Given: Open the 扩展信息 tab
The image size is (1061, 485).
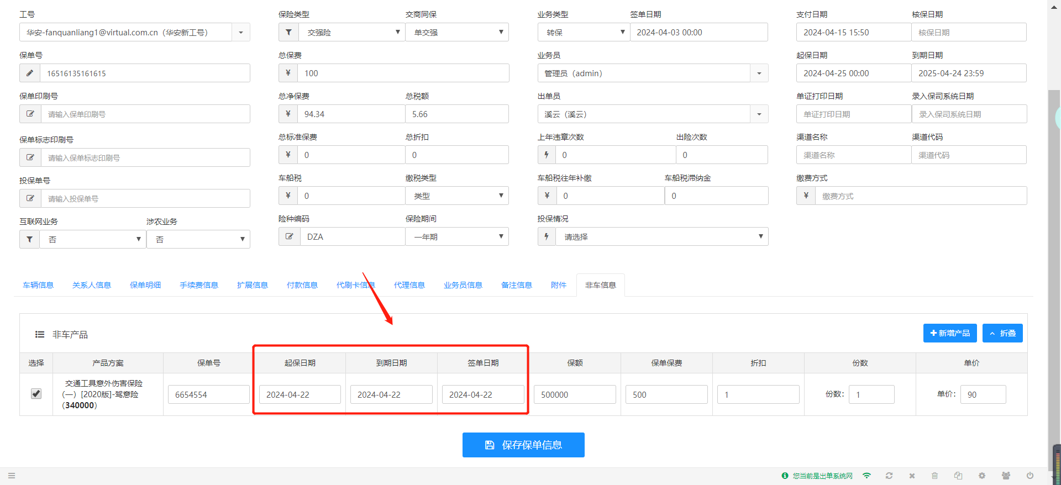Looking at the screenshot, I should point(253,285).
